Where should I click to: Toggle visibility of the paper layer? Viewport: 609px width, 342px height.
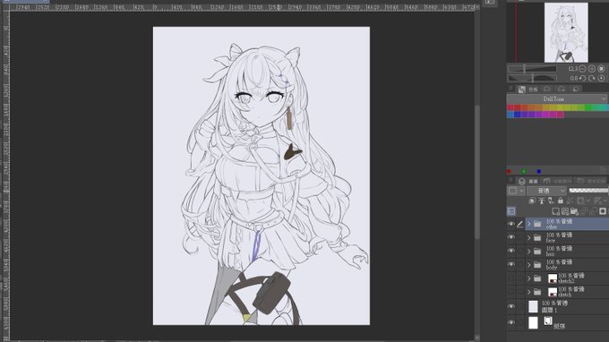[x=511, y=322]
